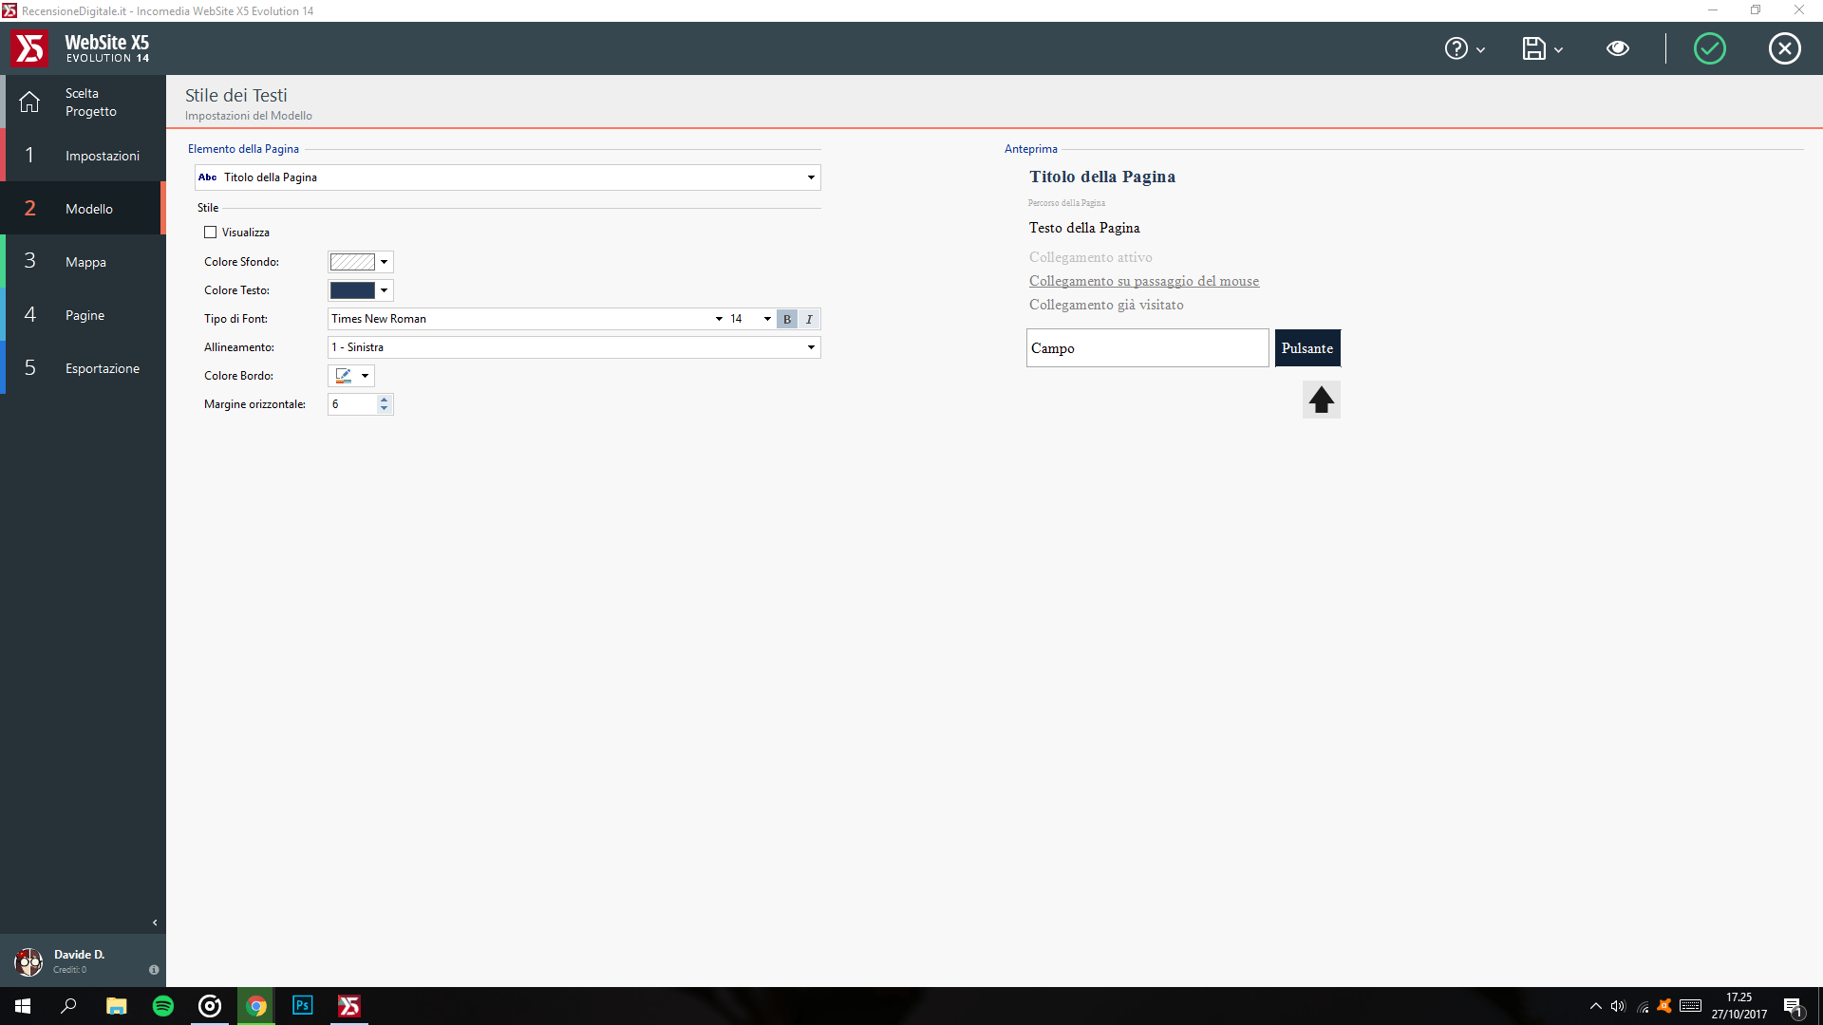The width and height of the screenshot is (1823, 1025).
Task: Click the Percorso della Pagina preview text
Action: tap(1066, 203)
